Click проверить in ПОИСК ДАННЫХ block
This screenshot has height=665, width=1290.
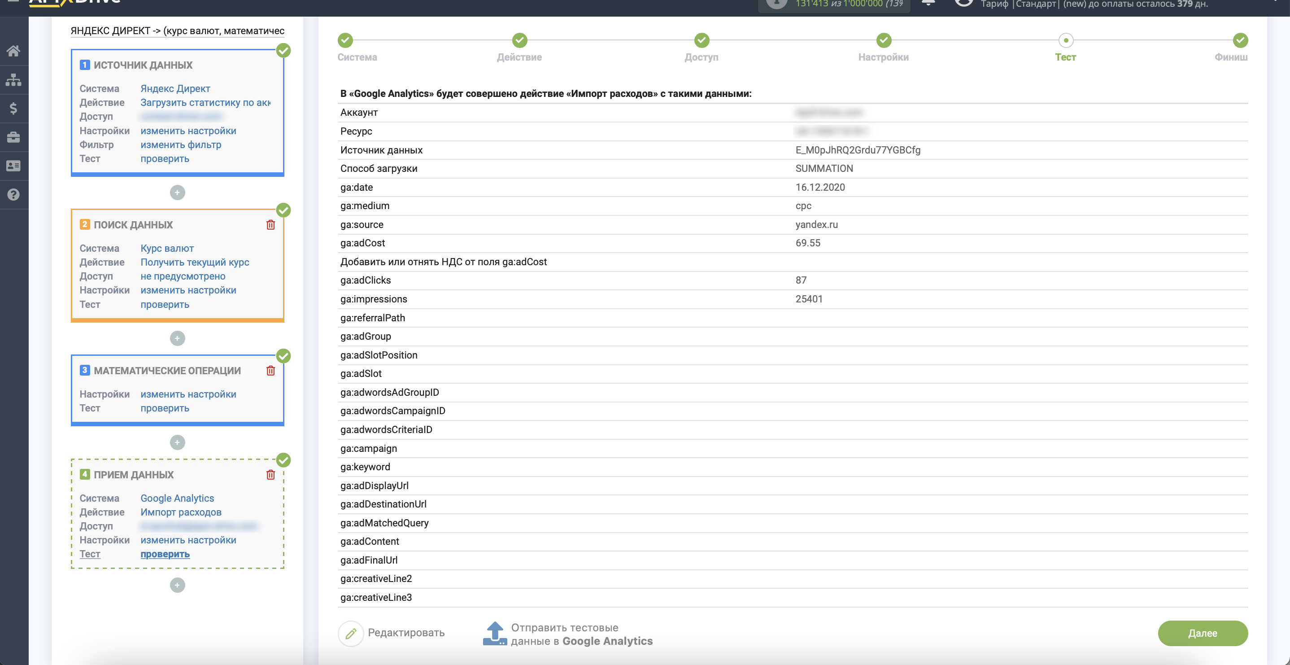(165, 304)
